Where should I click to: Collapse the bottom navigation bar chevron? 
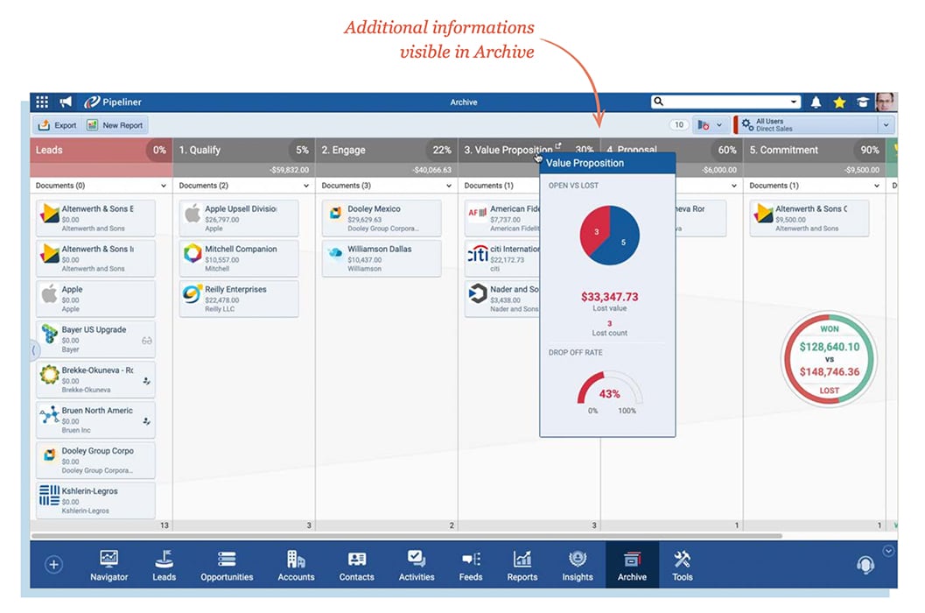pyautogui.click(x=888, y=551)
